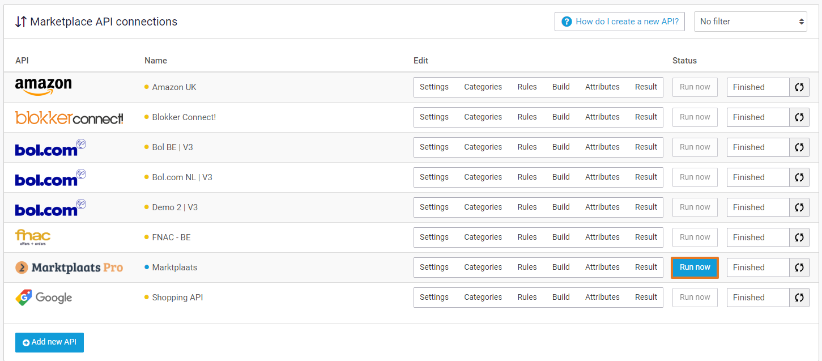The height and width of the screenshot is (361, 822).
Task: Open Build for Blokker Connect!
Action: pyautogui.click(x=561, y=117)
